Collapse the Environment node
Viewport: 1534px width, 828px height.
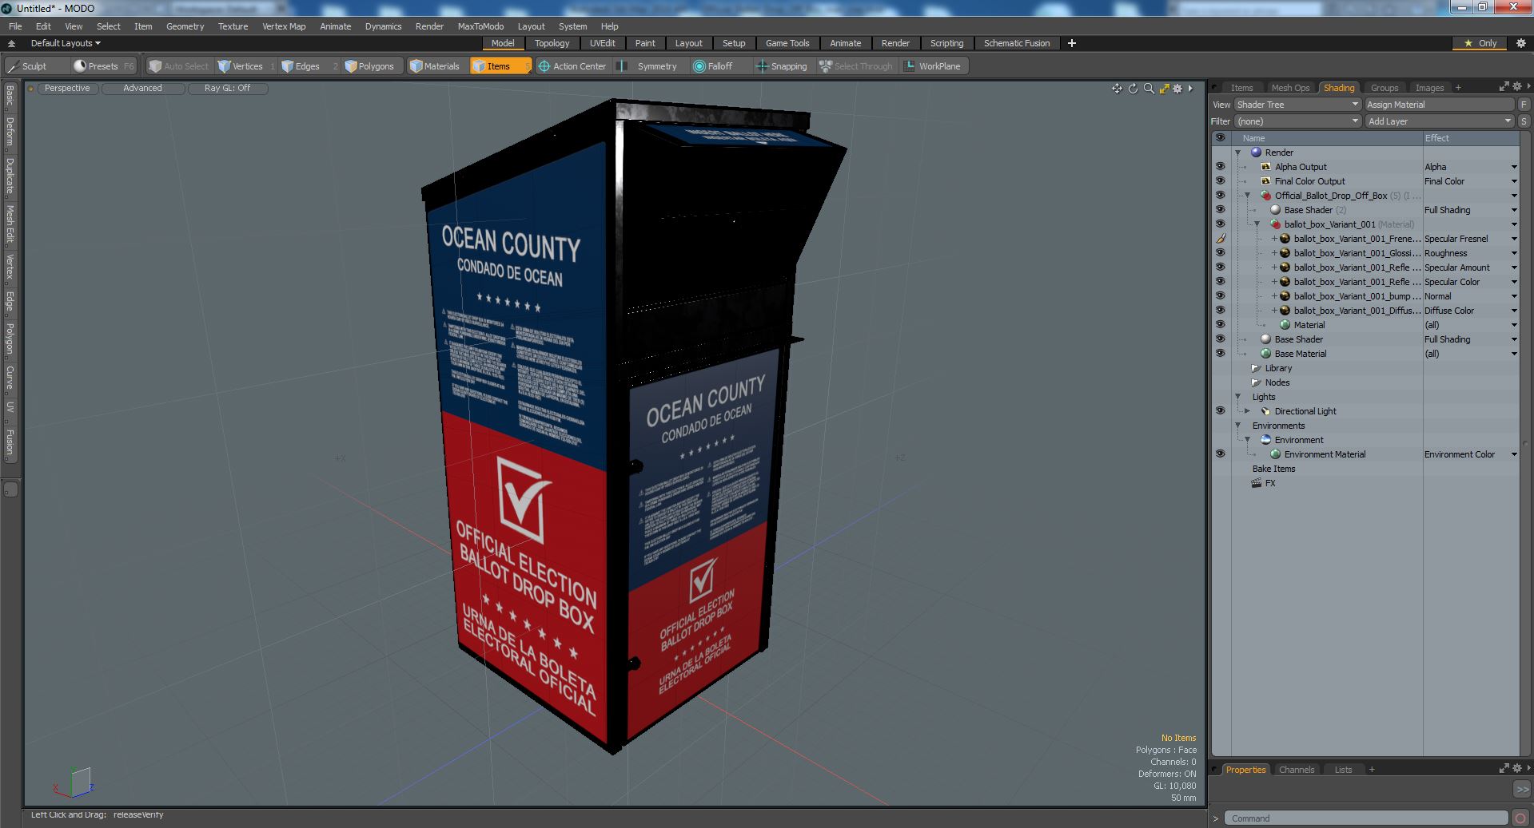pos(1247,440)
